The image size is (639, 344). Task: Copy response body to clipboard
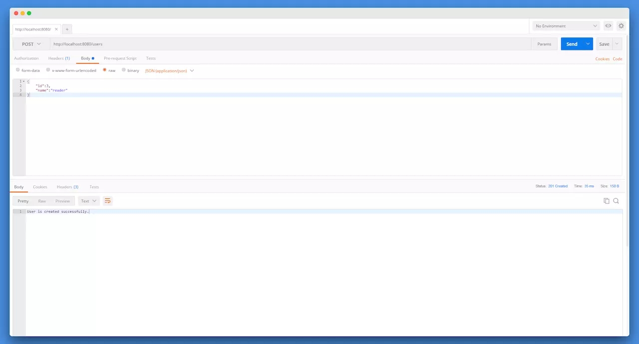[607, 201]
